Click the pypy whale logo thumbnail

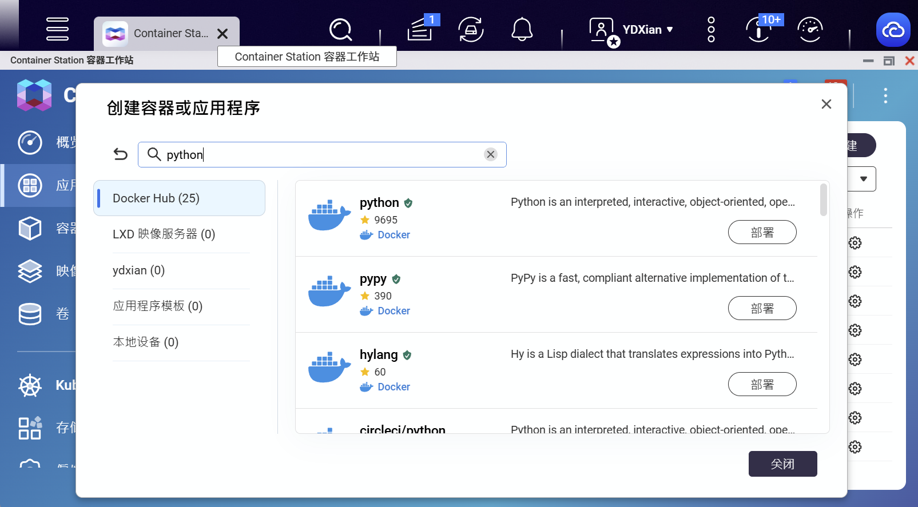329,292
